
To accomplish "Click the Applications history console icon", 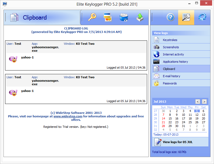I will [156, 62].
